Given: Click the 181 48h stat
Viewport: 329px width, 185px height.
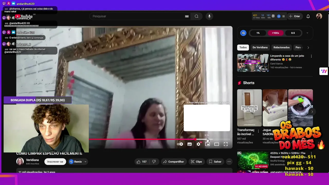Looking at the screenshot, I should click(269, 16).
